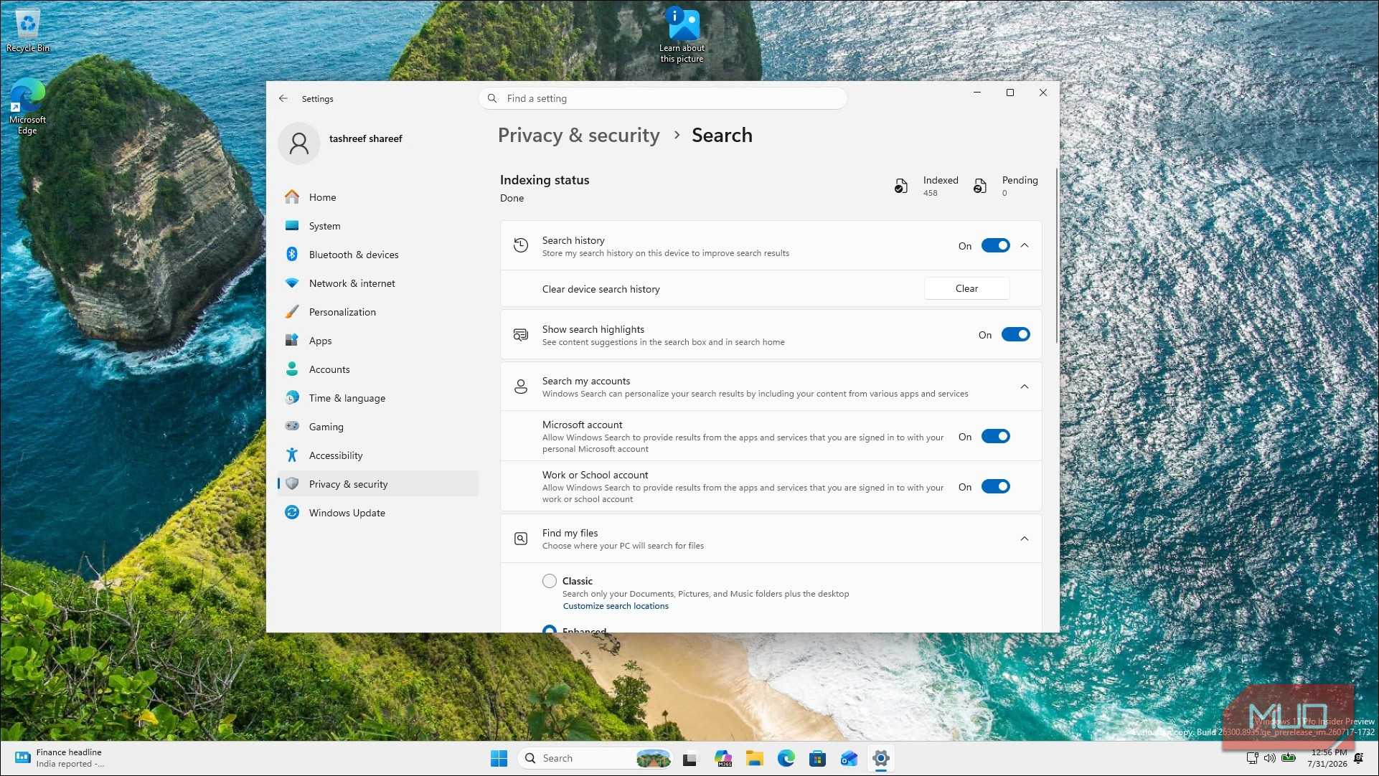Click the Find a setting search box
The image size is (1379, 776).
click(663, 98)
